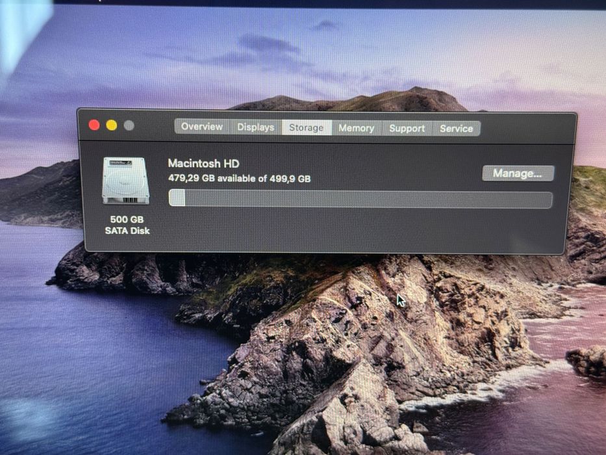
Task: Select the Macintosh HD disk icon
Action: click(x=125, y=181)
